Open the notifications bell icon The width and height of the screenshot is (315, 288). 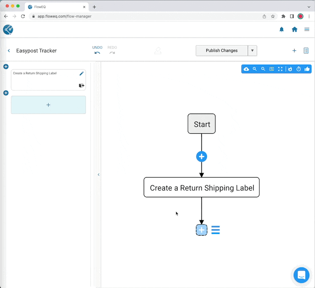(x=282, y=29)
